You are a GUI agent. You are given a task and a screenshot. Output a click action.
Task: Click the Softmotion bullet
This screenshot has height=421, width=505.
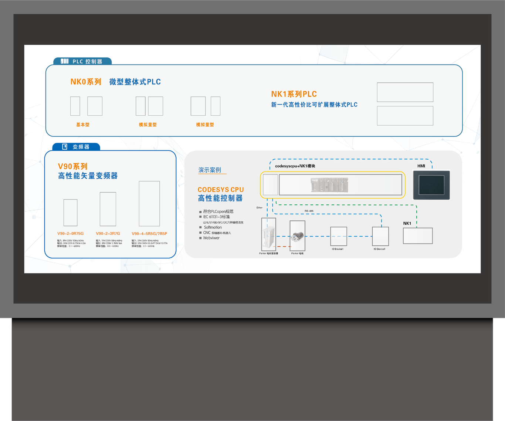pyautogui.click(x=213, y=227)
